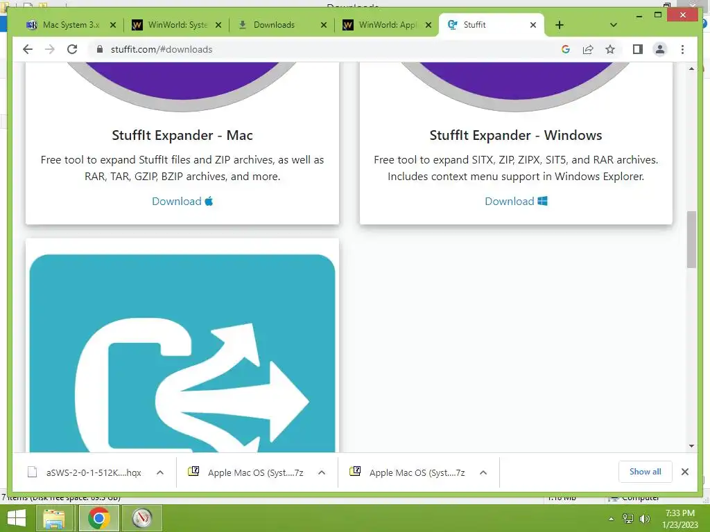This screenshot has height=532, width=710.
Task: Go back to the previous page
Action: tap(28, 49)
